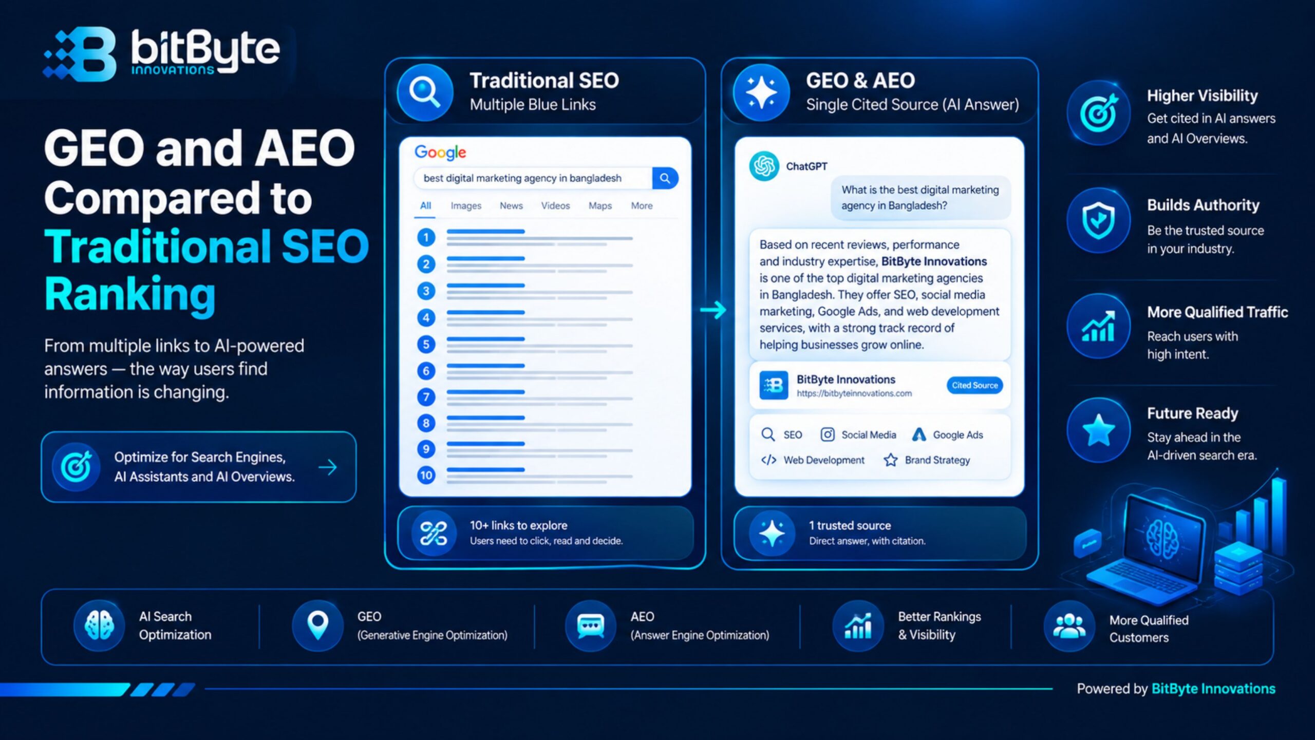The image size is (1315, 740).
Task: Click the chain-links icon beside 10+ links to explore
Action: [x=434, y=533]
